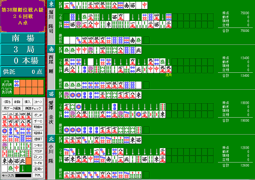Advance with the 次へ> button

point(38,102)
